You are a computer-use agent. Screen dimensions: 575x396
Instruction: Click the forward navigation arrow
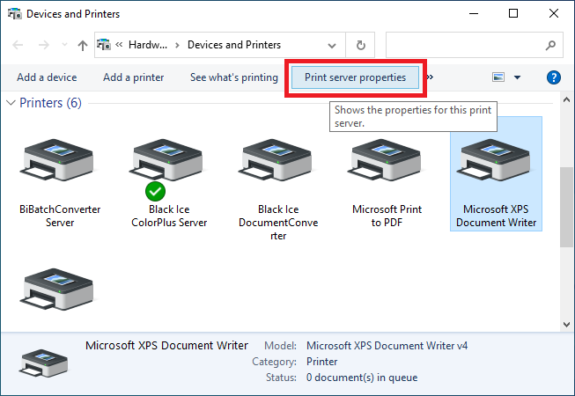click(x=44, y=45)
